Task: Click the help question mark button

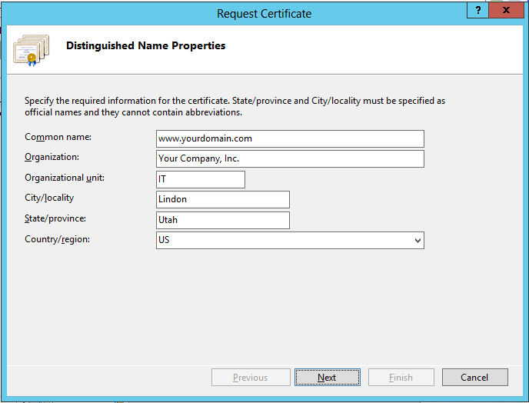Action: point(478,11)
